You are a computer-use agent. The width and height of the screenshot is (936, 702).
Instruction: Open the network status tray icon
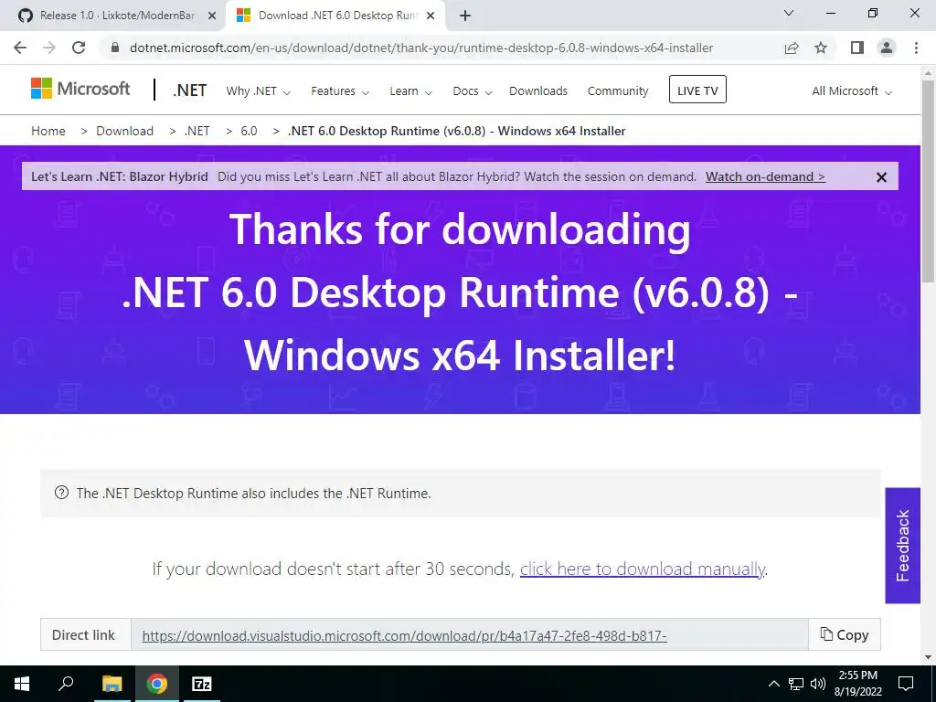click(796, 684)
